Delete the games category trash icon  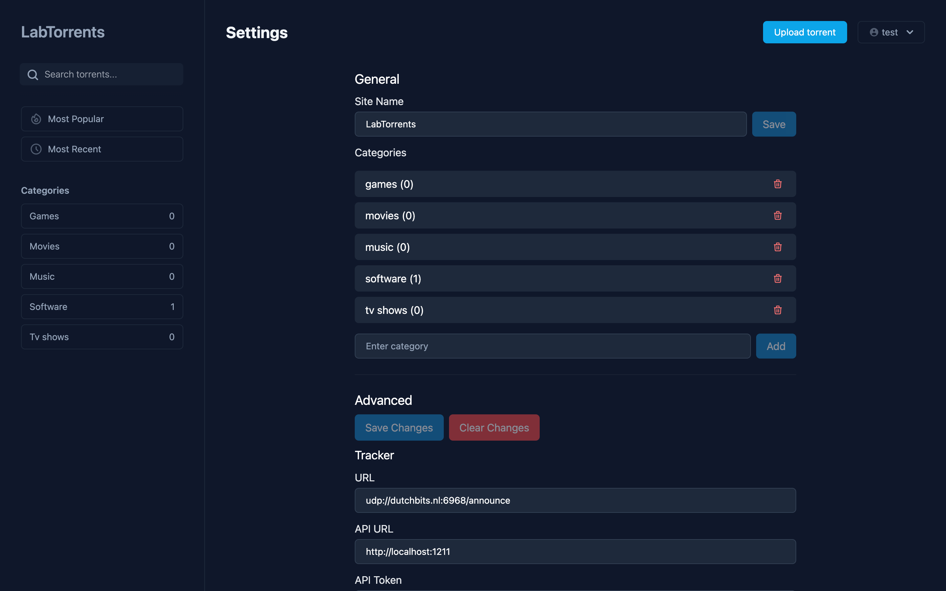pyautogui.click(x=777, y=184)
